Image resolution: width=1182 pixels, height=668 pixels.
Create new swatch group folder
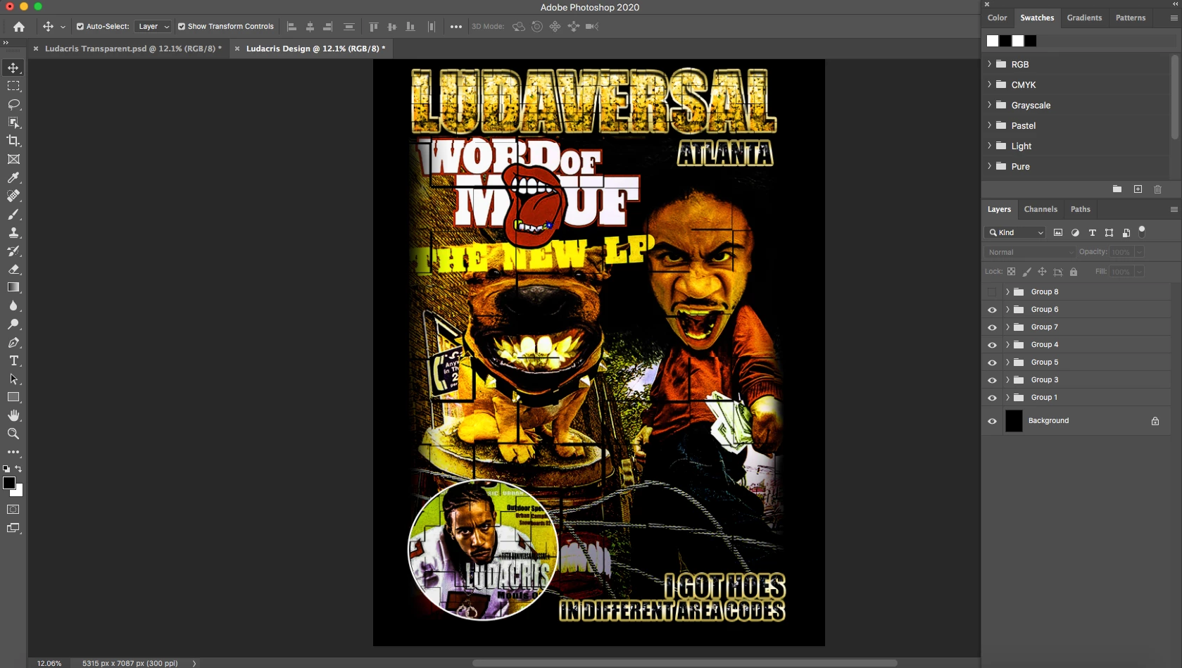click(x=1117, y=189)
